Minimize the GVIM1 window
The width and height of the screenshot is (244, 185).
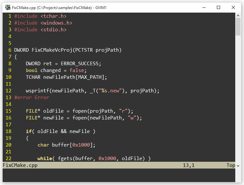click(x=204, y=7)
